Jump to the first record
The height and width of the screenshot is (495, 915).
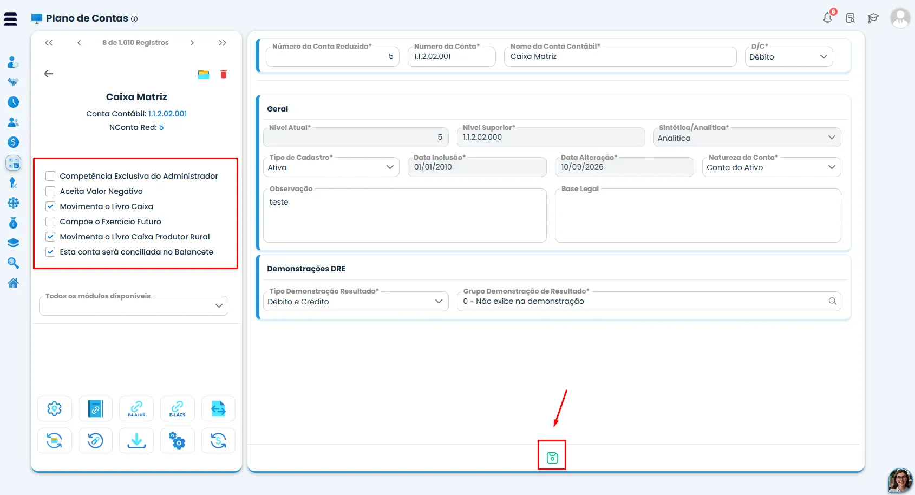(49, 43)
